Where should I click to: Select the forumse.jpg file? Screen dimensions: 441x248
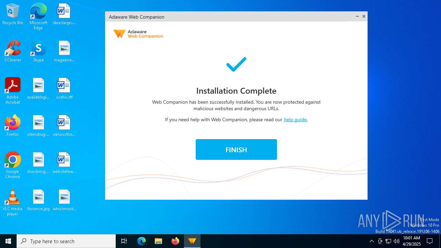(38, 200)
